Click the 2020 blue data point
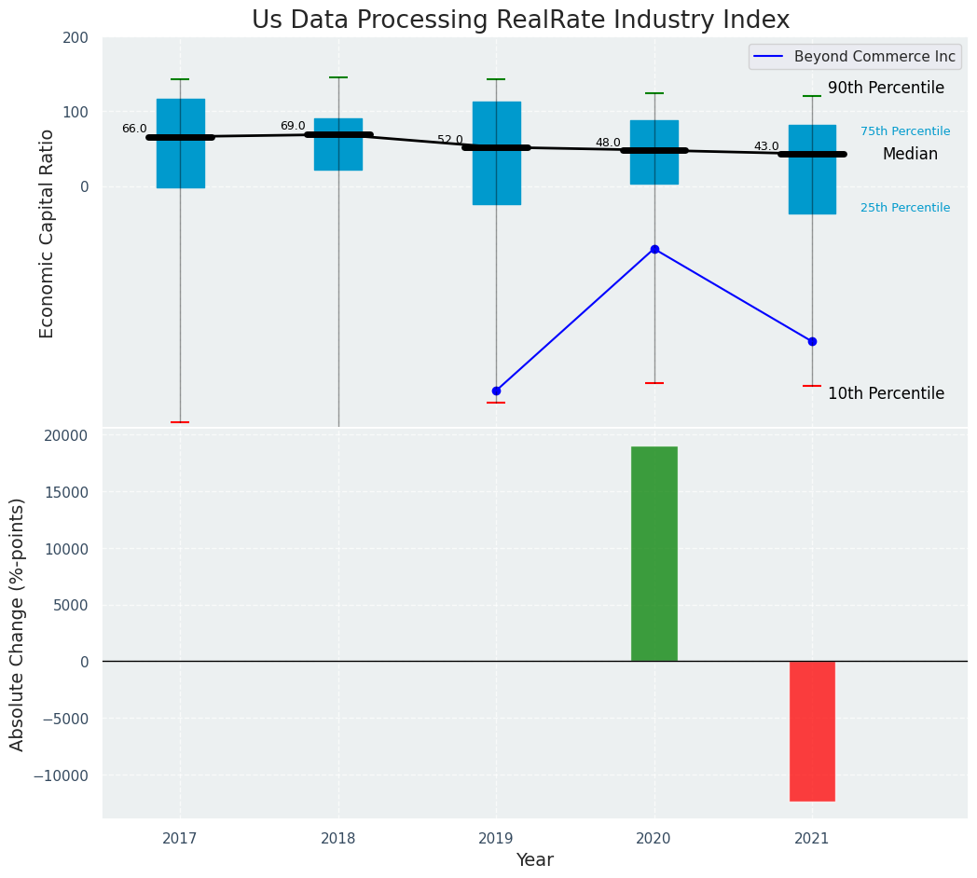 [654, 249]
